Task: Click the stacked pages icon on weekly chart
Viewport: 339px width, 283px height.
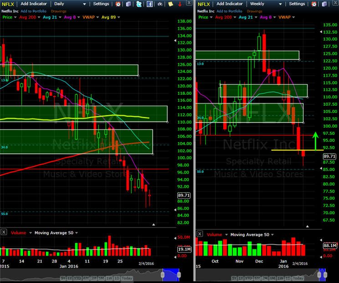Action: [324, 4]
